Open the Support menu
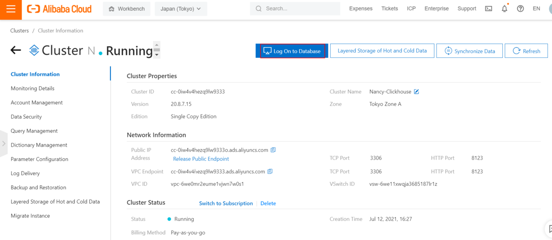The height and width of the screenshot is (240, 552). click(x=467, y=9)
